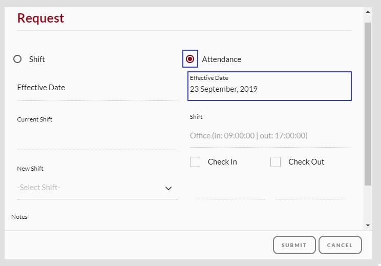381x266 pixels.
Task: Click the vertical scrollbar thumb
Action: click(368, 103)
